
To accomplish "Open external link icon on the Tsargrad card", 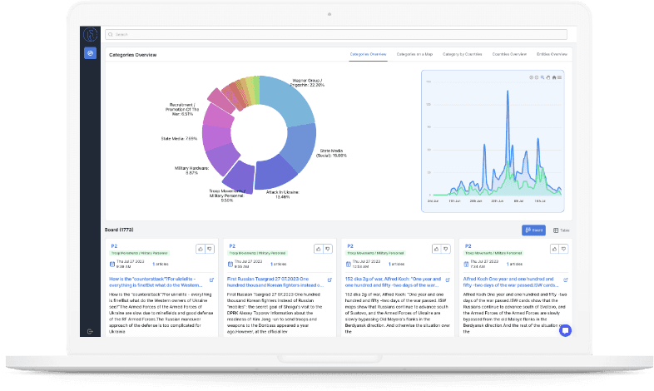I will click(x=329, y=280).
